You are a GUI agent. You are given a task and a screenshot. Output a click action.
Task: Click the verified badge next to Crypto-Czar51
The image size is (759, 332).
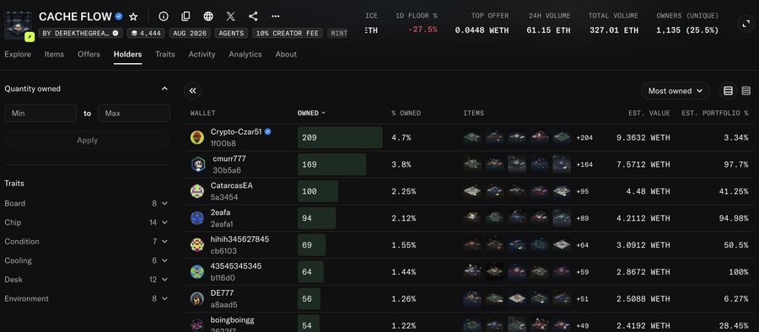pyautogui.click(x=267, y=131)
